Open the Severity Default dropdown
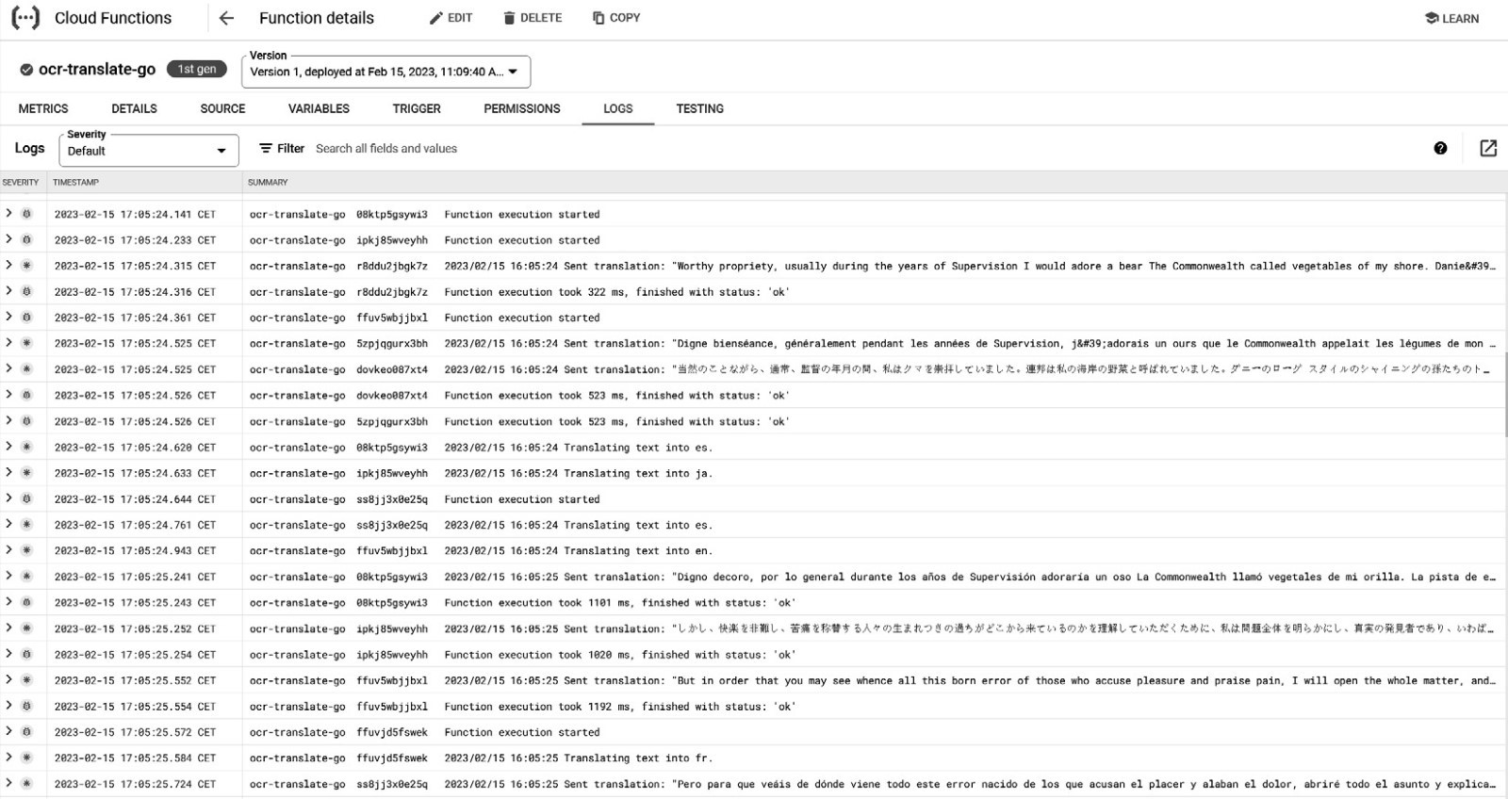Viewport: 1508px width, 799px height. click(x=148, y=151)
